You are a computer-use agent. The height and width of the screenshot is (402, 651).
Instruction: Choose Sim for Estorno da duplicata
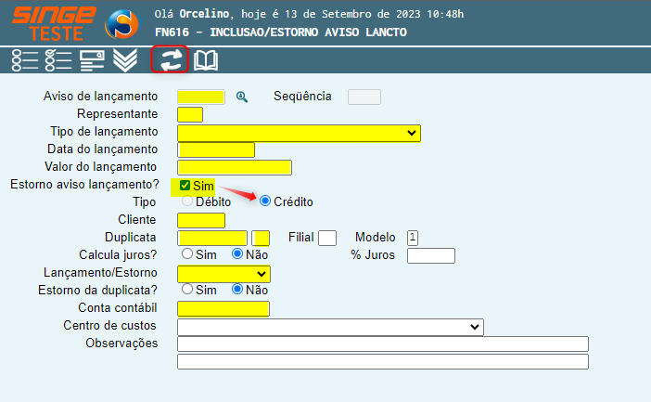[x=187, y=289]
